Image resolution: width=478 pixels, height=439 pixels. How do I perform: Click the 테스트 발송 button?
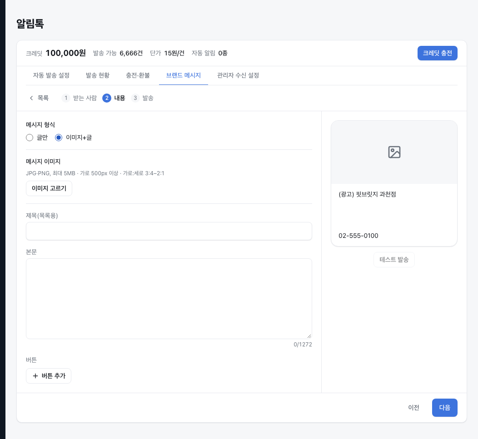[x=394, y=260]
